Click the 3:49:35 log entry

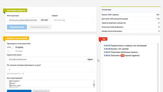pyautogui.click(x=125, y=45)
